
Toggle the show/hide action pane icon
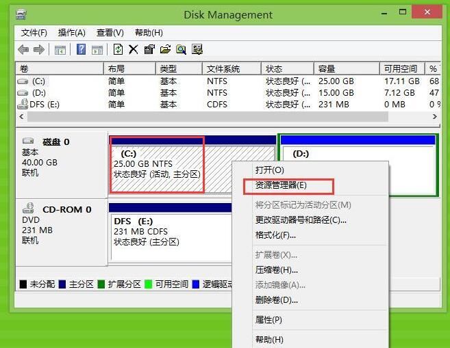pyautogui.click(x=97, y=50)
